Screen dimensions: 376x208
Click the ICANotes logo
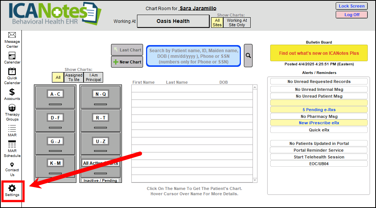pos(55,14)
